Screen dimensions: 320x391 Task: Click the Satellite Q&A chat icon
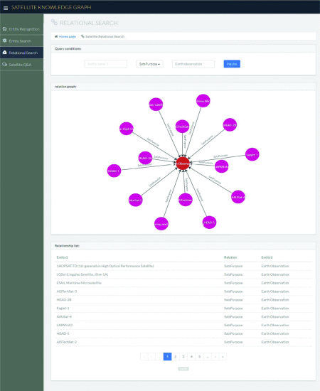click(4, 64)
